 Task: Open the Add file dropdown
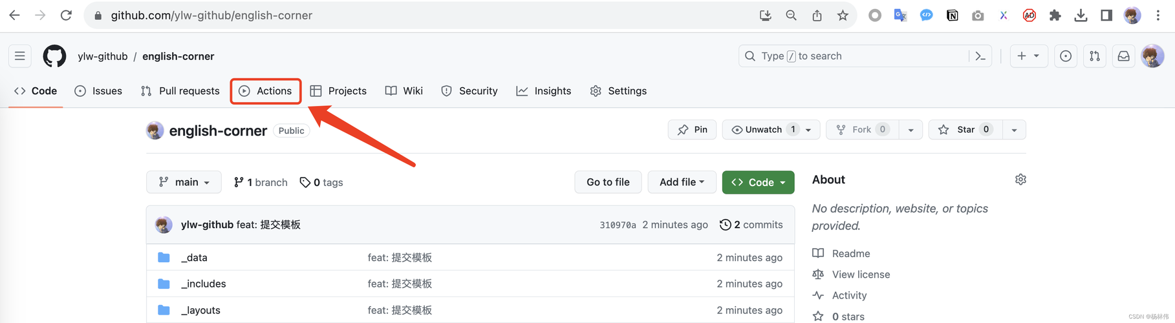point(682,182)
